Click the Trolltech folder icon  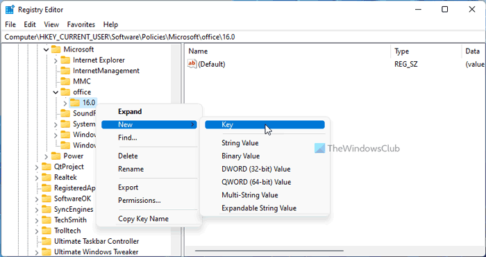click(47, 231)
